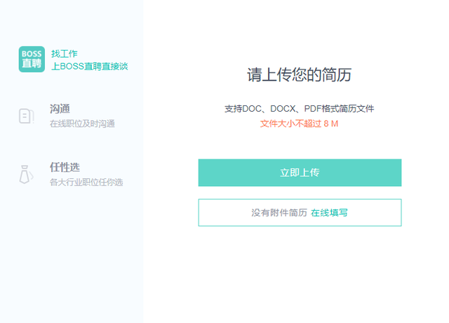Click the 任性选 tie icon
Image resolution: width=449 pixels, height=323 pixels.
(x=27, y=174)
